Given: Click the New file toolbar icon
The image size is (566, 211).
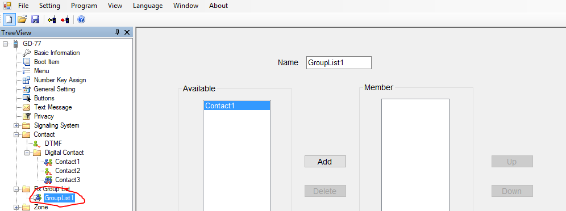Looking at the screenshot, I should coord(9,19).
